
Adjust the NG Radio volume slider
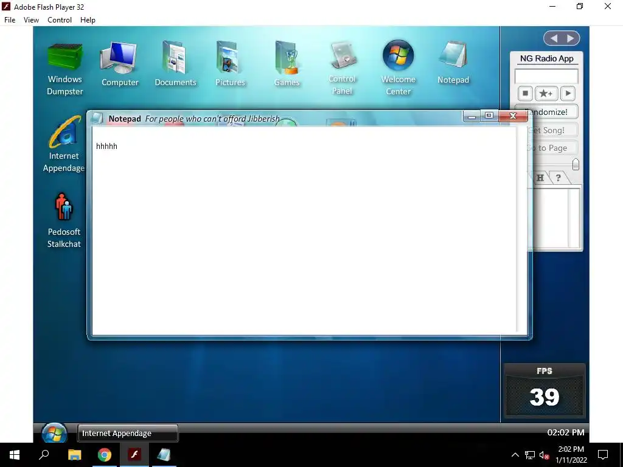point(576,164)
